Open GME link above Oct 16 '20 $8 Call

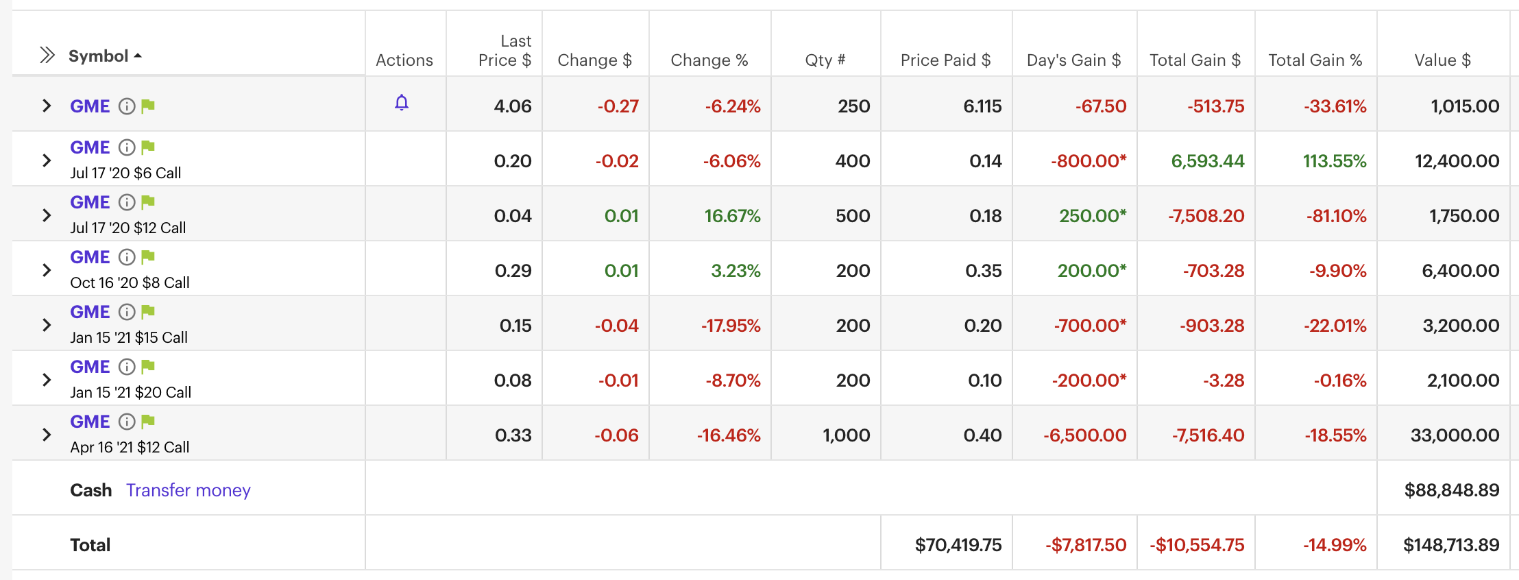pos(90,257)
